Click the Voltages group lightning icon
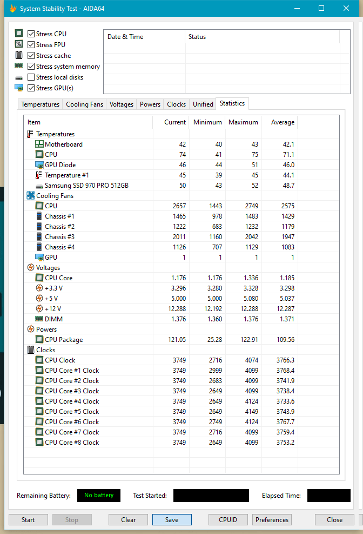This screenshot has width=363, height=534. (31, 267)
